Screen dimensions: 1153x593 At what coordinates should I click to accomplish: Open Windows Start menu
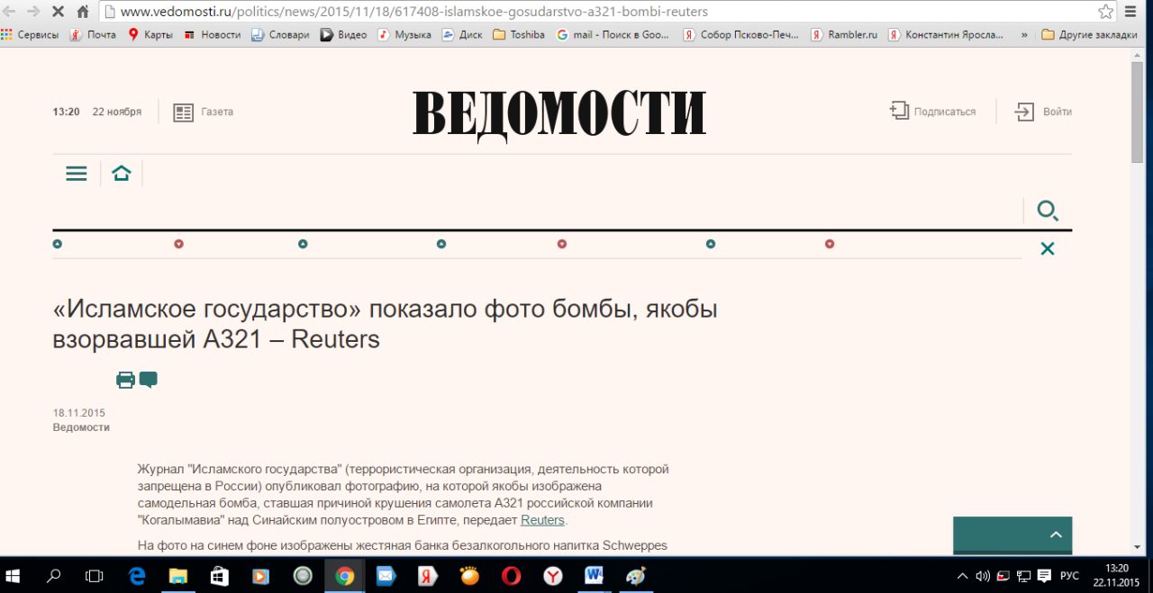pyautogui.click(x=14, y=576)
